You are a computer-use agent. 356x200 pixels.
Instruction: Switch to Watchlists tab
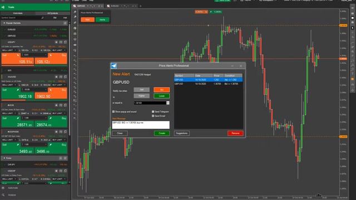pyautogui.click(x=18, y=13)
